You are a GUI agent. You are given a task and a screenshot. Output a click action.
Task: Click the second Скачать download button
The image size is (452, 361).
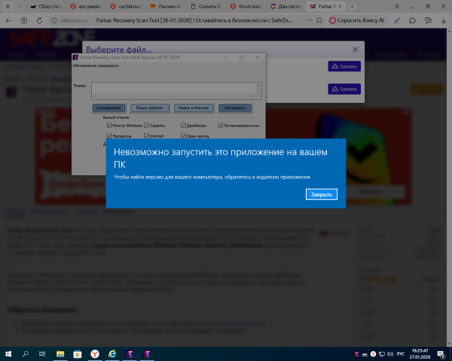pyautogui.click(x=344, y=89)
